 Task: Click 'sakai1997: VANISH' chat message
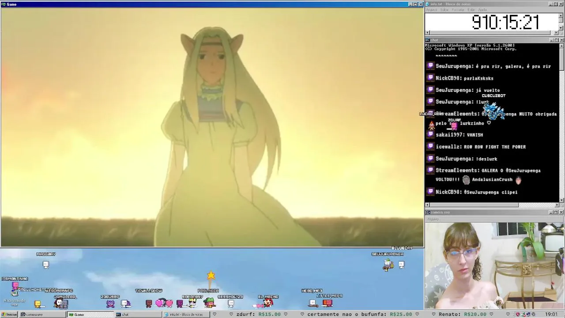(460, 135)
